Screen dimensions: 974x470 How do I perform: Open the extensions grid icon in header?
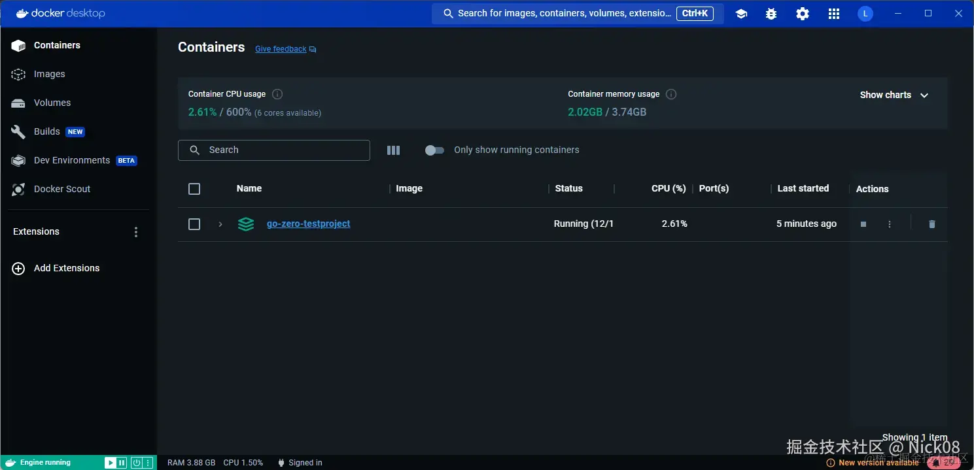tap(834, 14)
